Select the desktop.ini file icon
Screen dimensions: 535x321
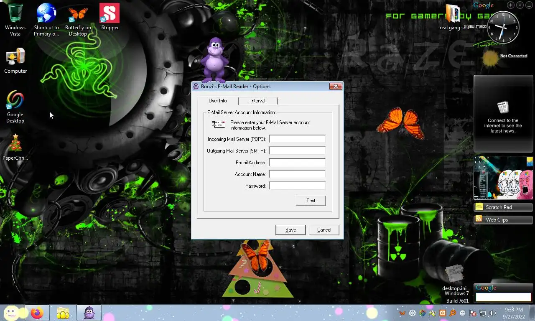click(x=454, y=274)
